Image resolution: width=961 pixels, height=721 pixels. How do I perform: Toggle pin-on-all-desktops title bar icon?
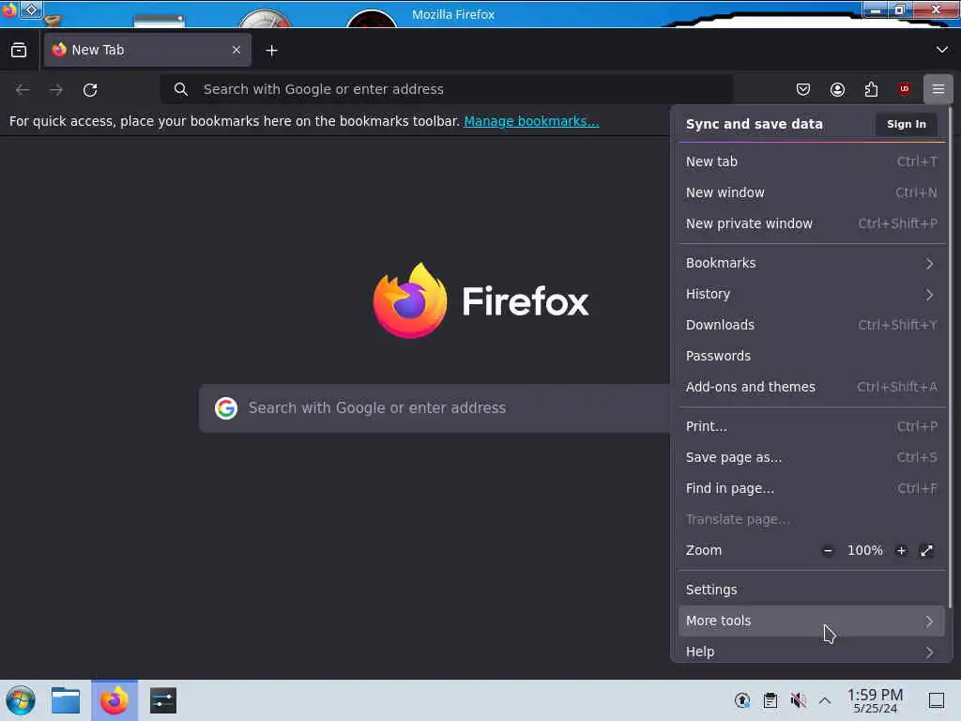pyautogui.click(x=31, y=9)
